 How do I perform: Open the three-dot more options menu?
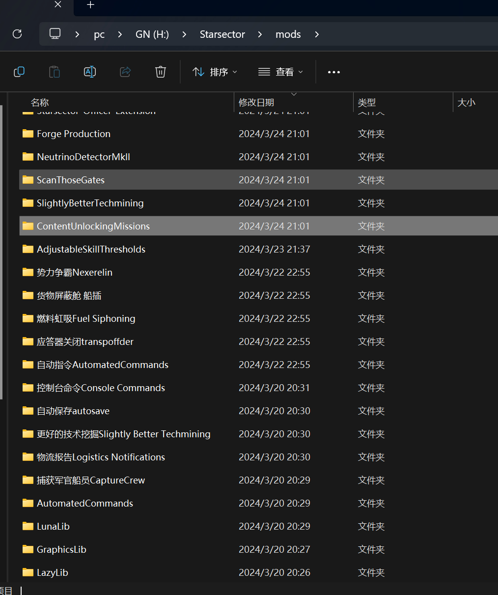(334, 72)
